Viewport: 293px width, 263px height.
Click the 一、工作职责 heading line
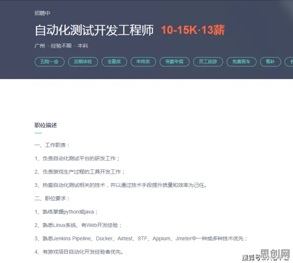coord(52,145)
